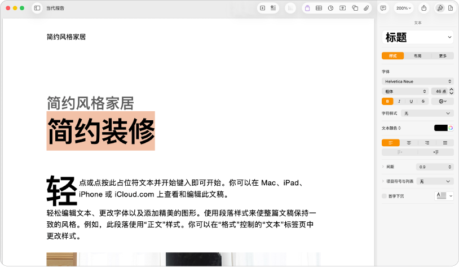
Task: Switch to the 更多 tab
Action: 443,56
